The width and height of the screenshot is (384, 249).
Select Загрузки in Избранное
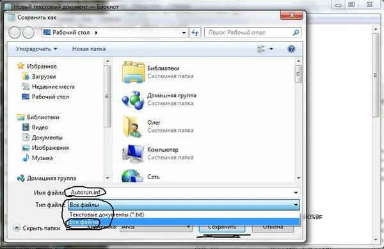44,77
